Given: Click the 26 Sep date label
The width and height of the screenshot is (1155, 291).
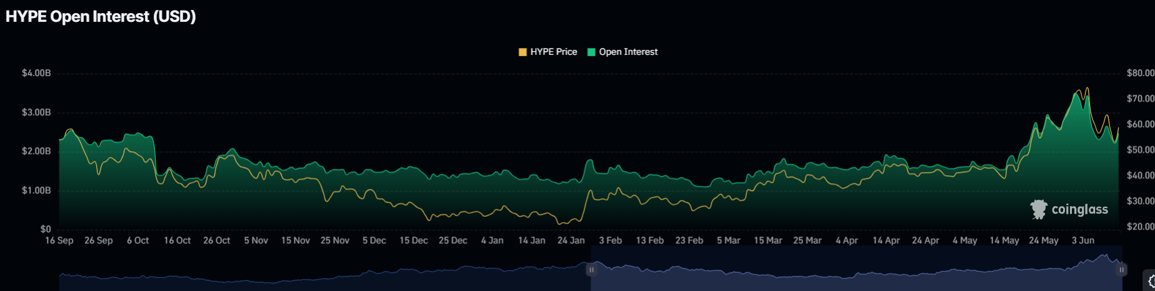Looking at the screenshot, I should tap(99, 241).
